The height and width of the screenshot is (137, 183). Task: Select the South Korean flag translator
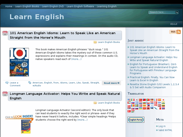click(x=137, y=100)
